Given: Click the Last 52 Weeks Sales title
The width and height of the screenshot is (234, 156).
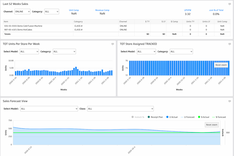Looking at the screenshot, I should 15,4.
